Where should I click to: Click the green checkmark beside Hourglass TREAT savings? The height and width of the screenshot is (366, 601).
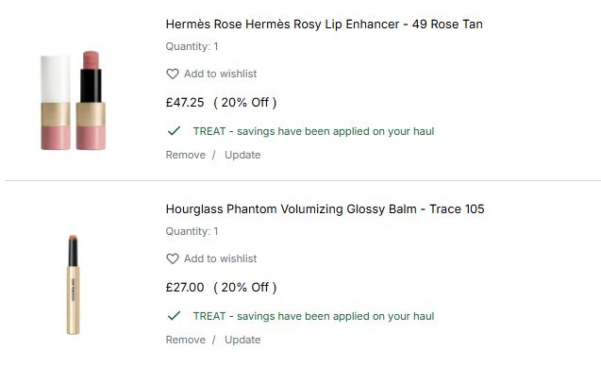(x=174, y=316)
